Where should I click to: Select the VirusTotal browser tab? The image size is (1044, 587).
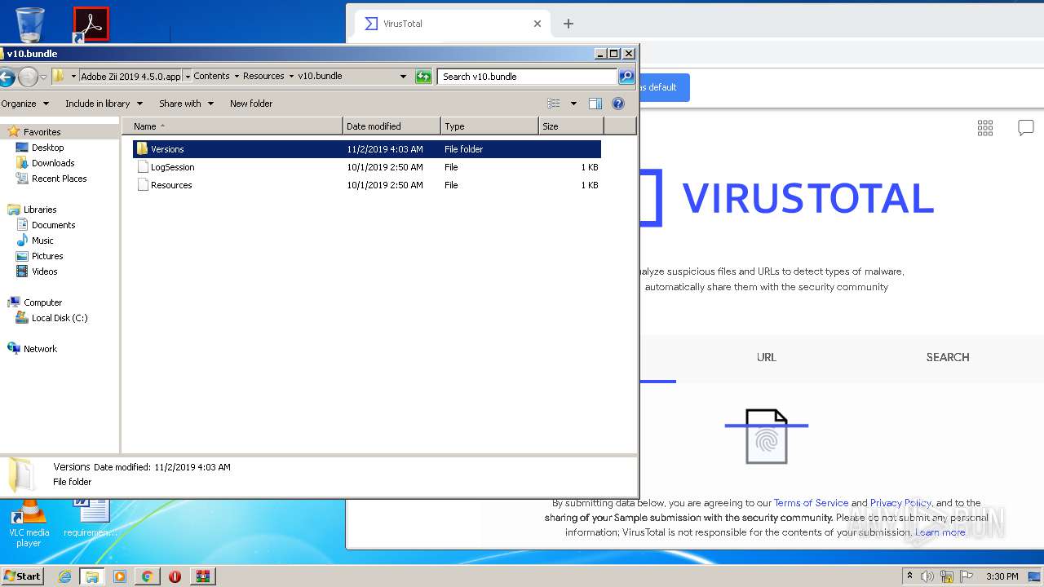(x=452, y=24)
